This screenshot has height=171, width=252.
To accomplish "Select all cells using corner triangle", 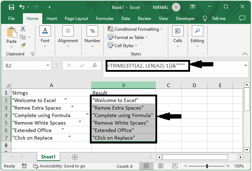I will [x=8, y=85].
